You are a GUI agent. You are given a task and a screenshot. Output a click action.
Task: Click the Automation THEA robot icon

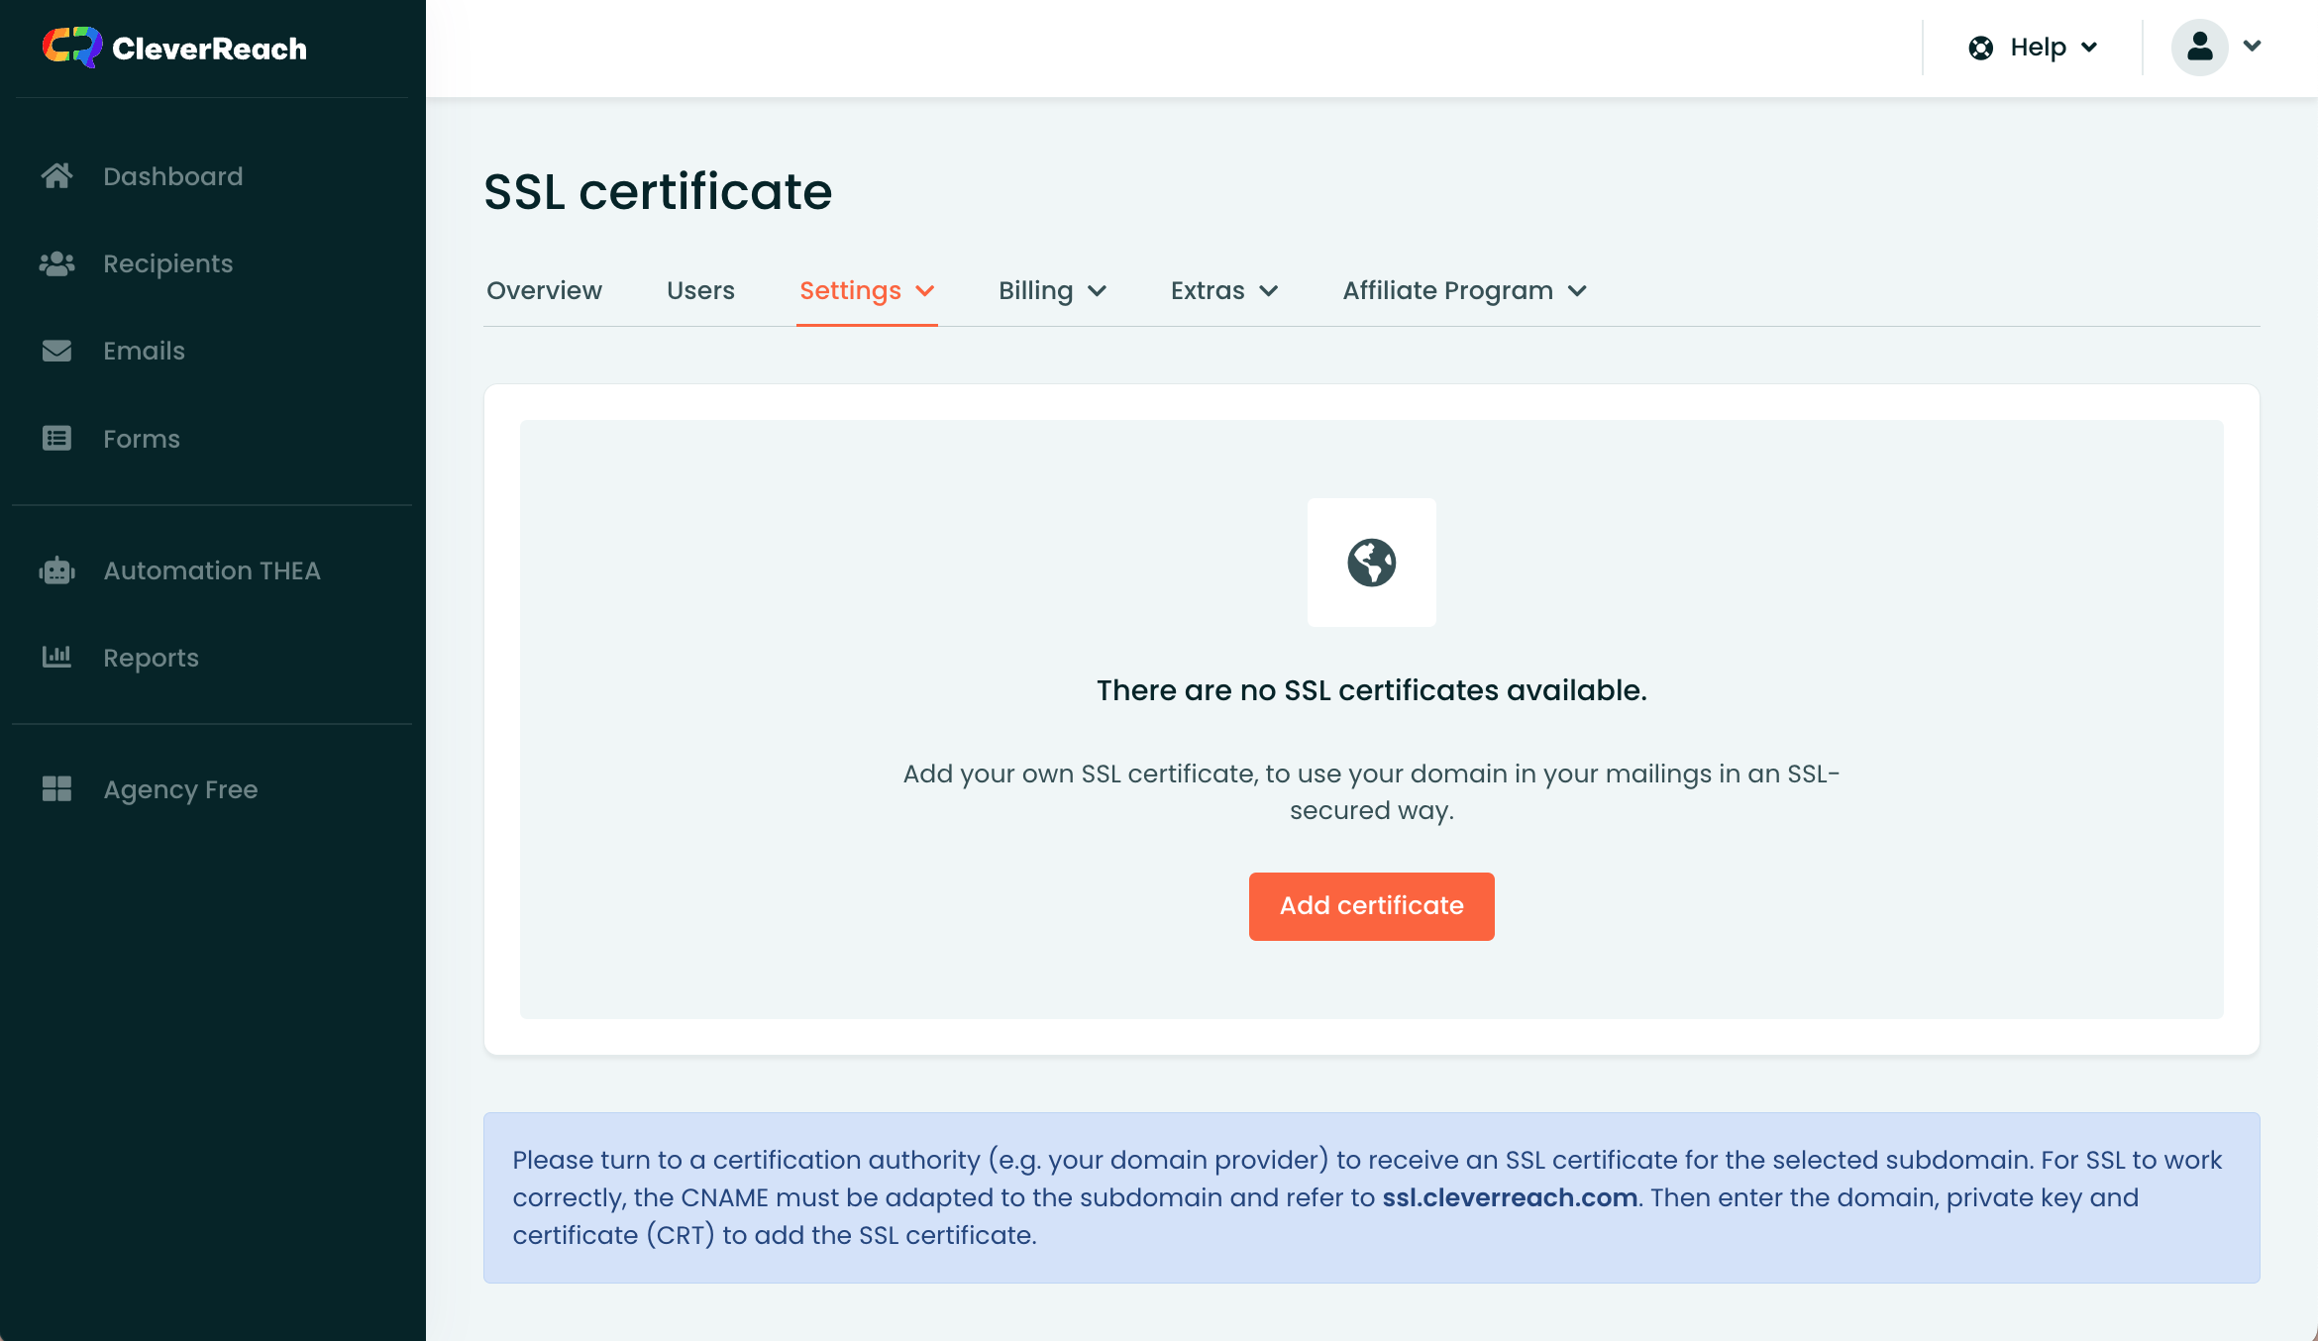(56, 570)
